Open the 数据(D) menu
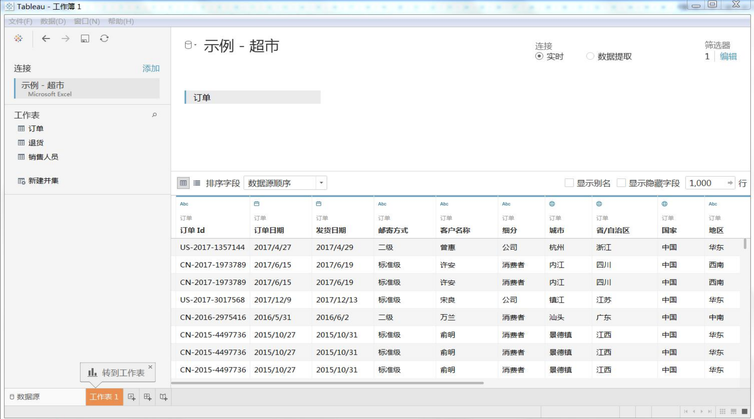Viewport: 754px width, 419px height. pyautogui.click(x=53, y=21)
